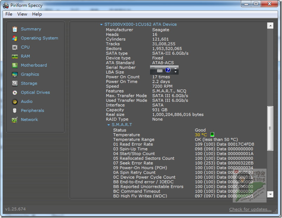
Task: Click the RAM module icon
Action: click(x=15, y=57)
